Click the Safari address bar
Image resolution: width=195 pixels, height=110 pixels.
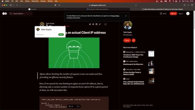pos(97,5)
